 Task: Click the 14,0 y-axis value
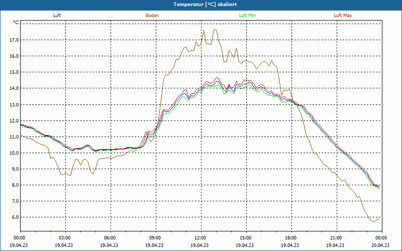14,88
